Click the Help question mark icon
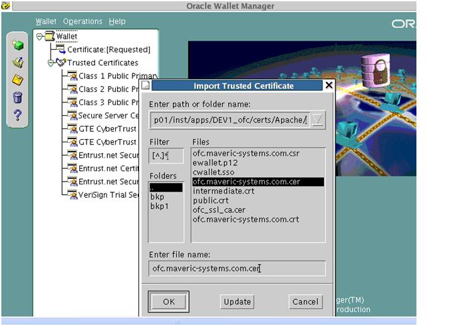The width and height of the screenshot is (455, 326). coord(18,114)
